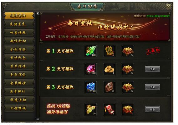Select the golden token reward for Day 1
Screen dimensions: 178x125
109,51
